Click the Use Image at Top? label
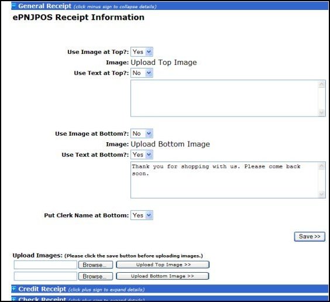330x302 pixels. click(x=98, y=52)
